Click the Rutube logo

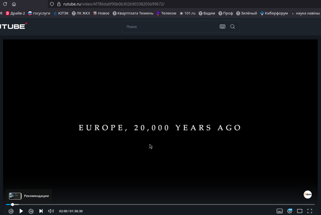click(x=13, y=26)
